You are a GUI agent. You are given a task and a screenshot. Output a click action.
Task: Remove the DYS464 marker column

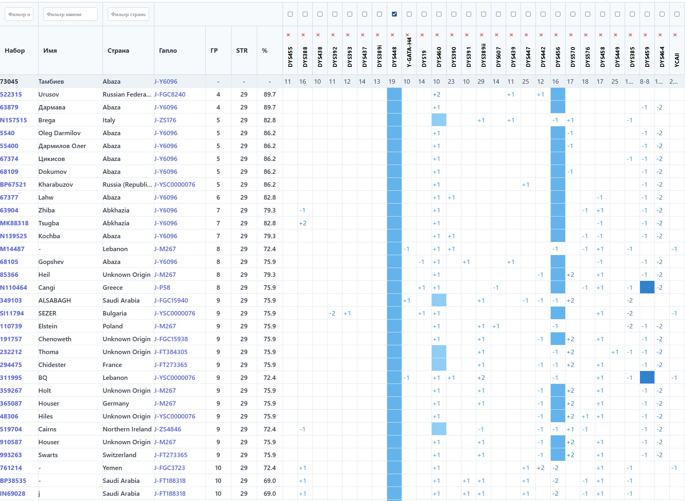[x=660, y=35]
